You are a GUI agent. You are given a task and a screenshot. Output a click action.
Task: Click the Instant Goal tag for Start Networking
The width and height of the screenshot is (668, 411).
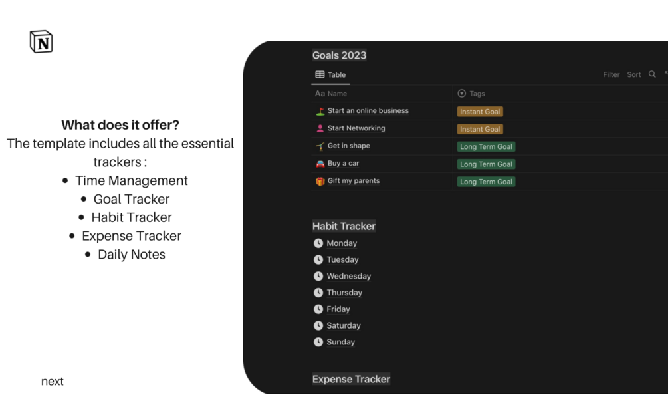point(480,129)
